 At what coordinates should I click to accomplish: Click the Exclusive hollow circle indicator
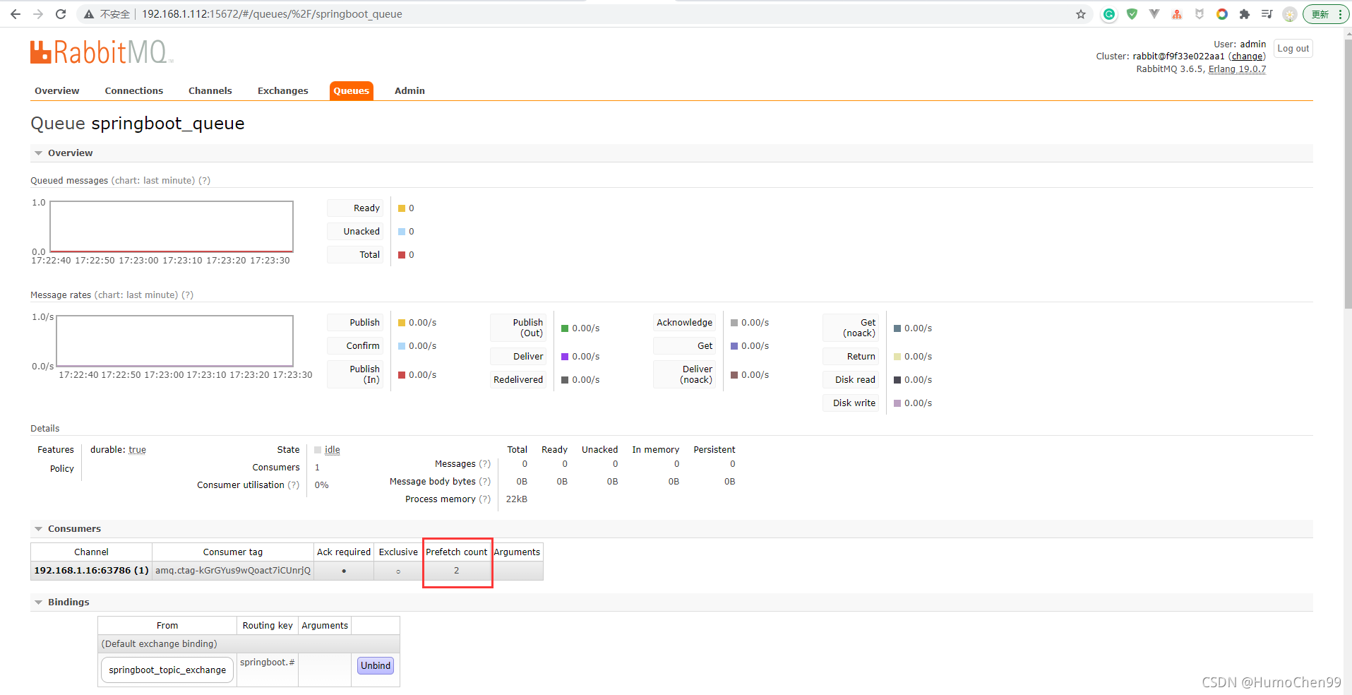pos(398,571)
